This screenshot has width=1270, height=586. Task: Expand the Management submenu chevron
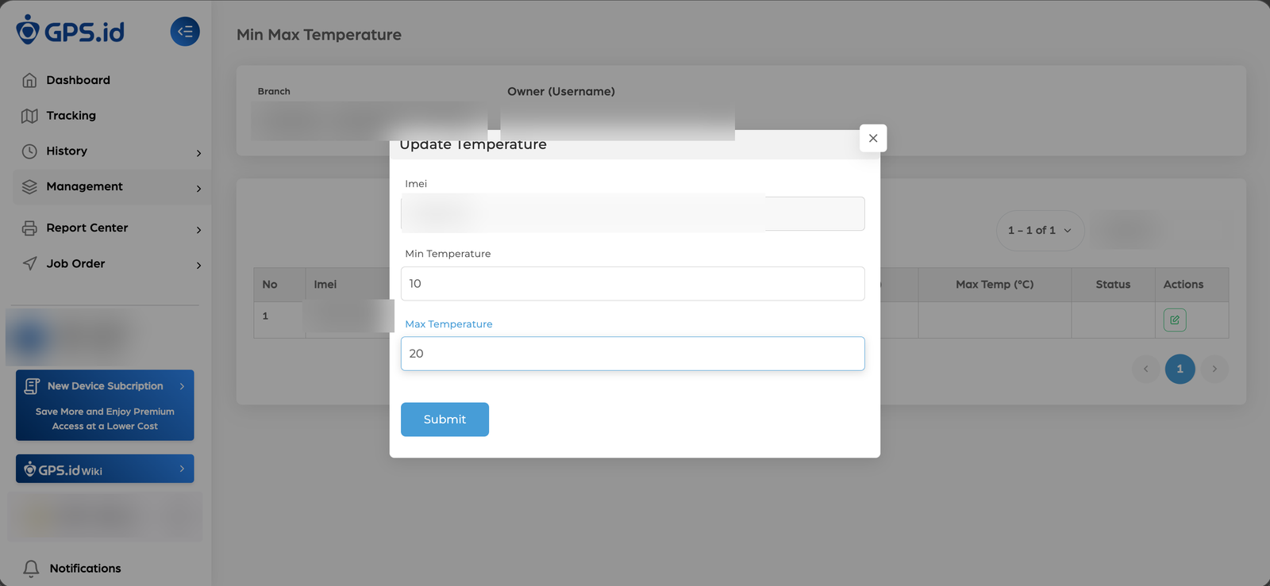(198, 189)
